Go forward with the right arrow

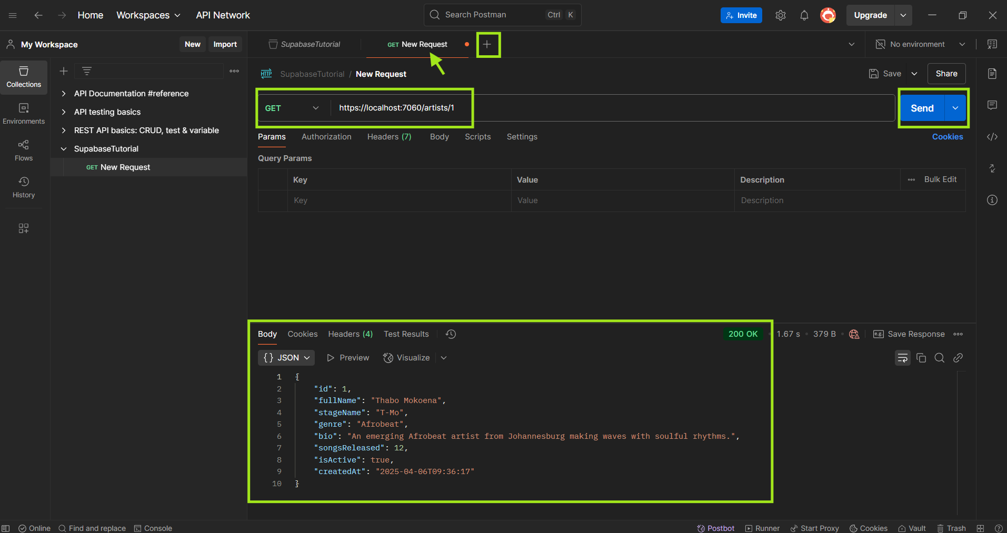tap(62, 15)
